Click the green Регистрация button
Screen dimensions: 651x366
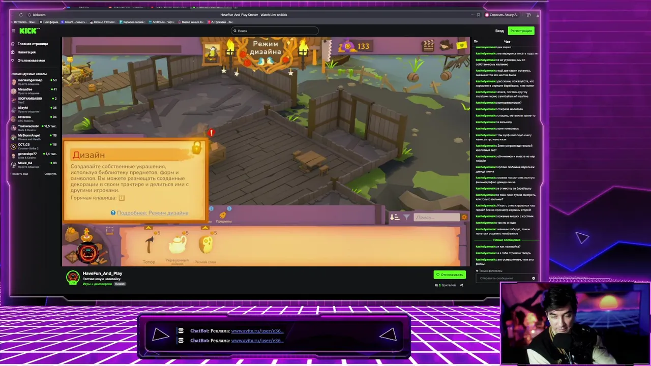pyautogui.click(x=521, y=31)
